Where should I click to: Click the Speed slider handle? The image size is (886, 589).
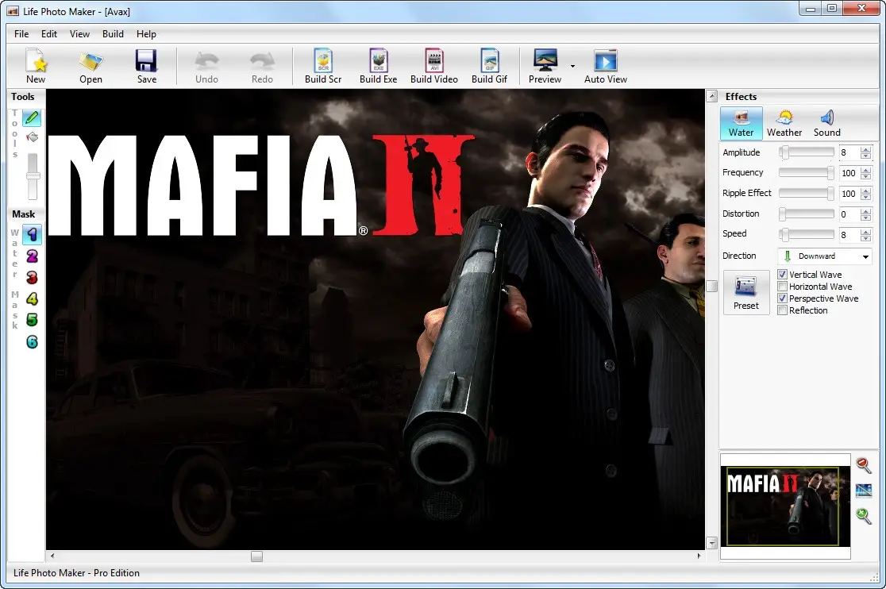785,234
